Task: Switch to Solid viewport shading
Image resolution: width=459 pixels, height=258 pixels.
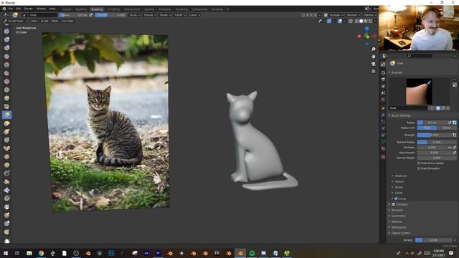Action: tap(361, 21)
